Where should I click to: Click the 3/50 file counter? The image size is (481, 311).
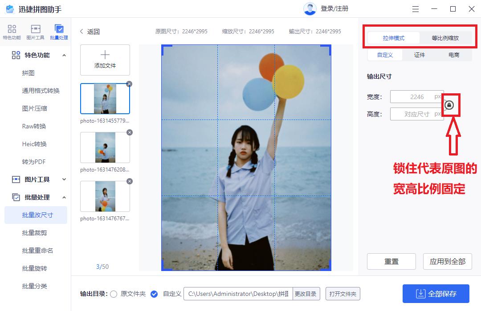[x=102, y=267]
